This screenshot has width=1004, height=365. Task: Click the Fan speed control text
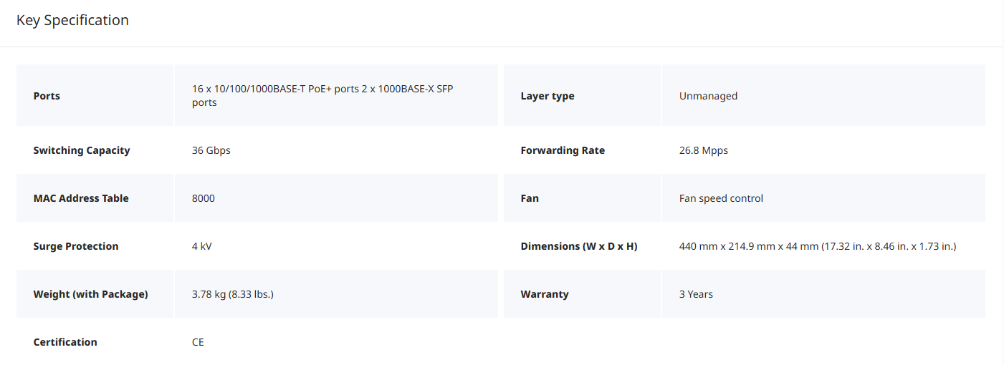click(x=721, y=198)
